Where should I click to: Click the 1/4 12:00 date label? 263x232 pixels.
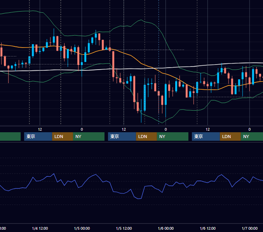point(40,228)
